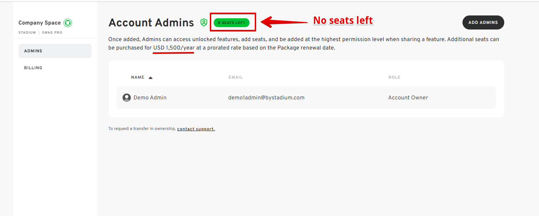Click the STADIUM label under Company Space
The image size is (539, 216).
point(27,33)
